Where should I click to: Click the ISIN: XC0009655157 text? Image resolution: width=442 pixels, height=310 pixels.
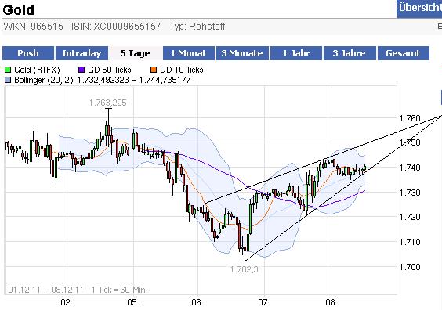click(x=116, y=27)
